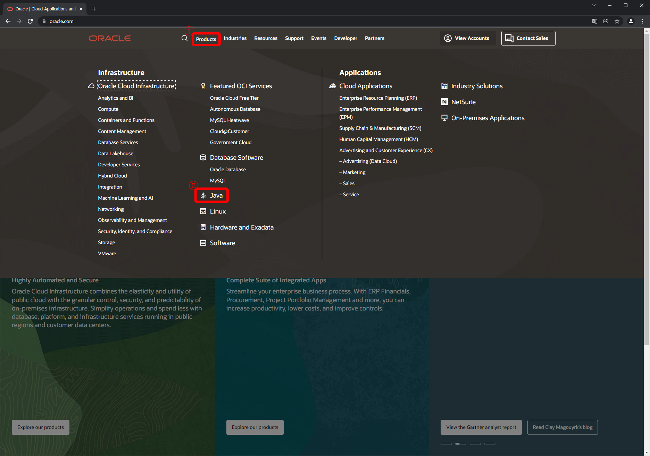Open Containers and Functions link
The image size is (650, 456).
point(126,120)
